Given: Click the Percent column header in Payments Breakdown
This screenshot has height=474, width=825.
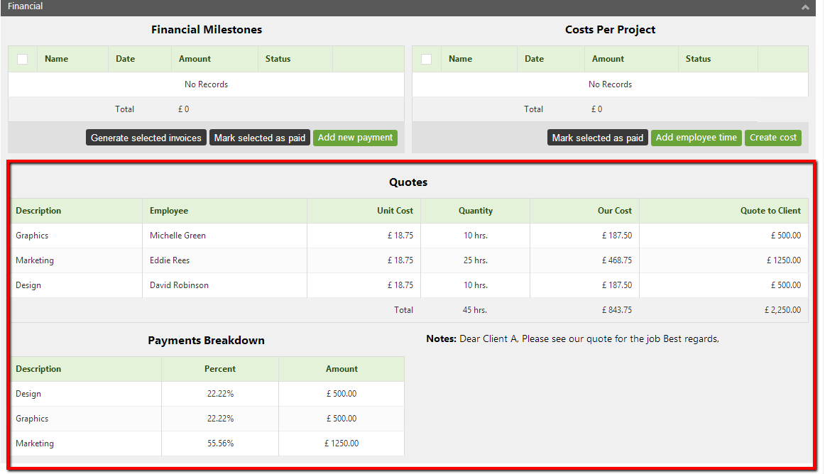Looking at the screenshot, I should pos(220,369).
